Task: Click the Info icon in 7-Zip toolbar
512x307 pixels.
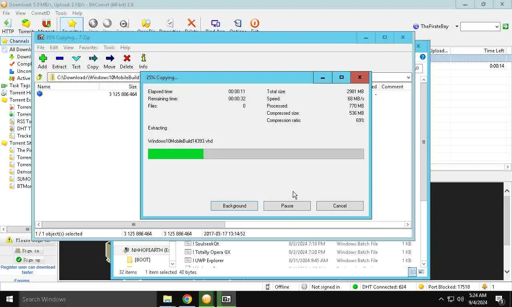Action: pyautogui.click(x=143, y=58)
